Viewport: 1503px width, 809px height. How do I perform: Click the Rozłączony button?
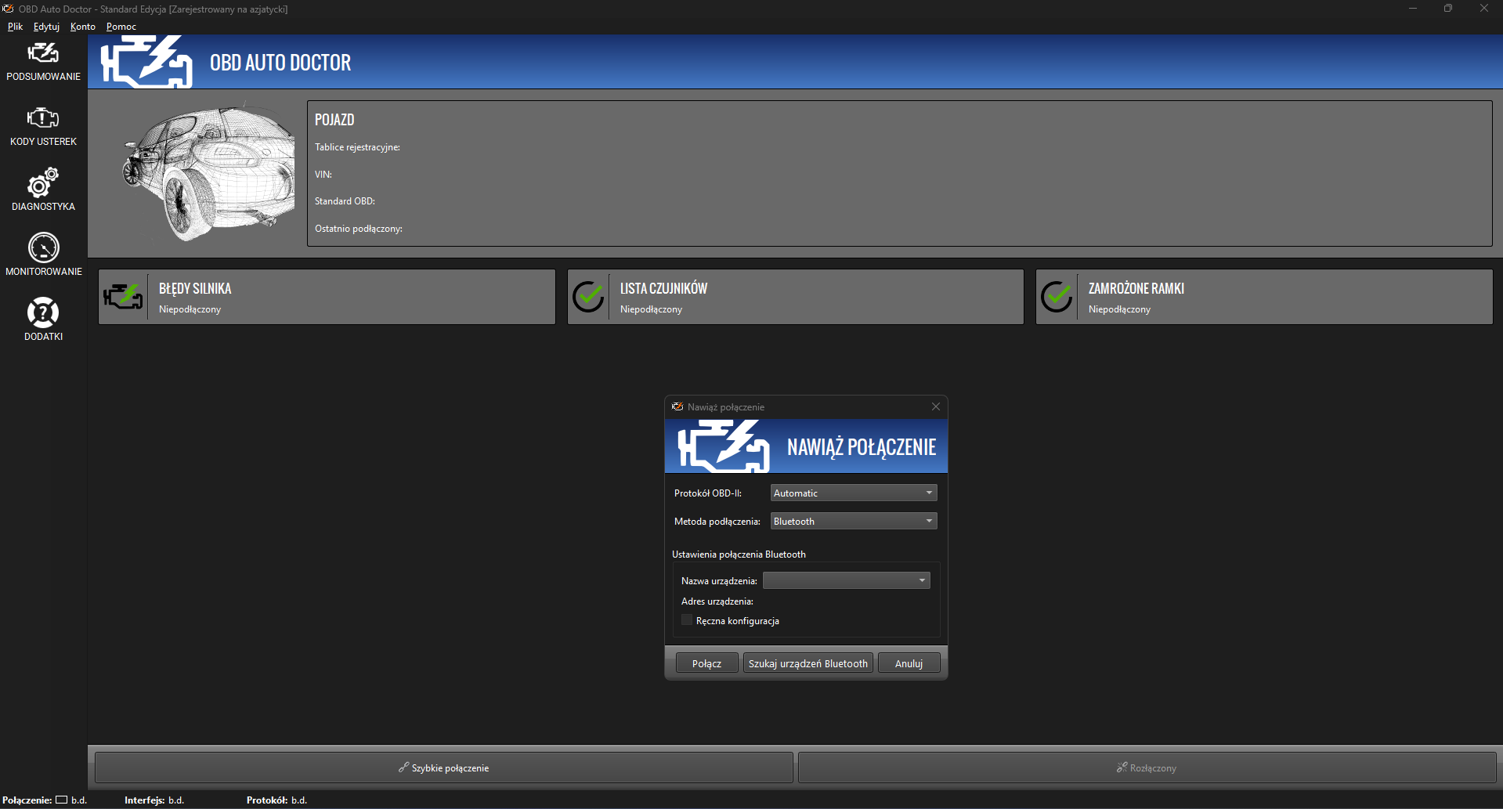[x=1147, y=767]
